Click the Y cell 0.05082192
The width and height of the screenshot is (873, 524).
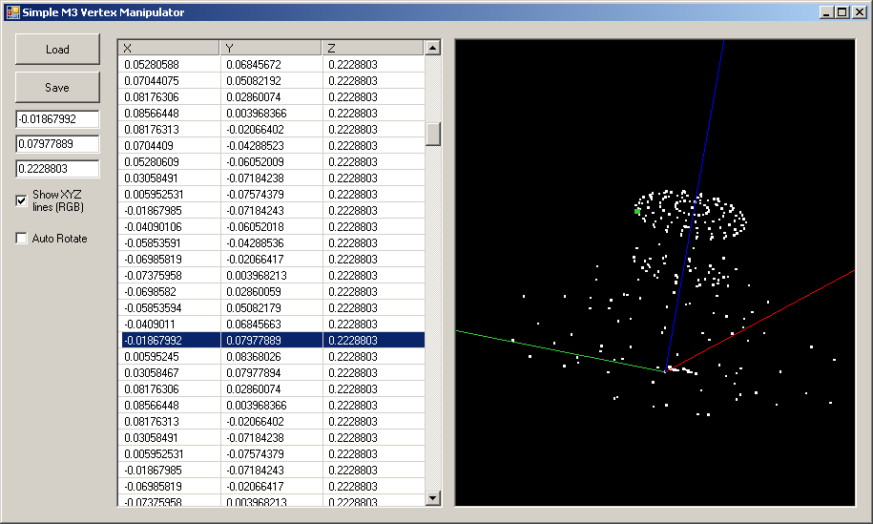[272, 81]
